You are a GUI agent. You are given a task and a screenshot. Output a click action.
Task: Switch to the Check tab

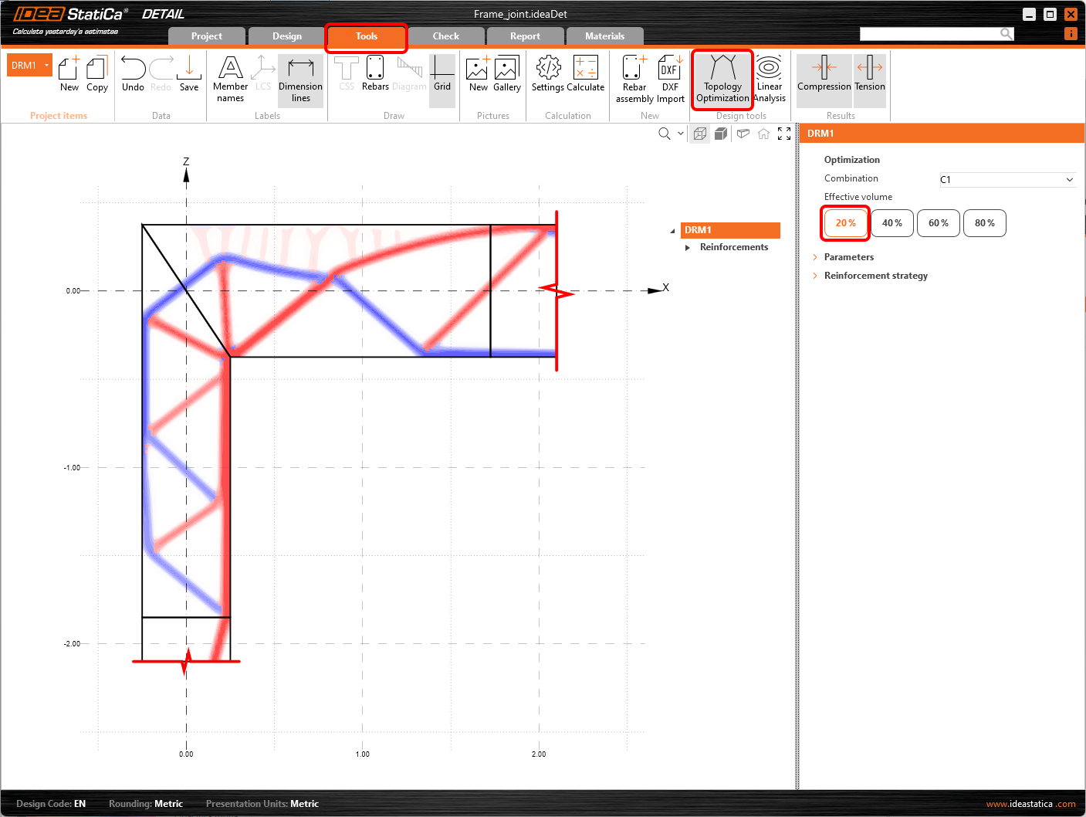(445, 36)
